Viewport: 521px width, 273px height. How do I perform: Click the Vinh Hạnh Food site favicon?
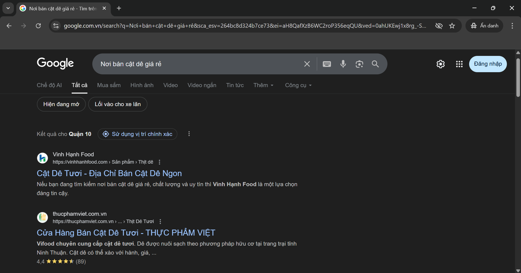point(42,158)
